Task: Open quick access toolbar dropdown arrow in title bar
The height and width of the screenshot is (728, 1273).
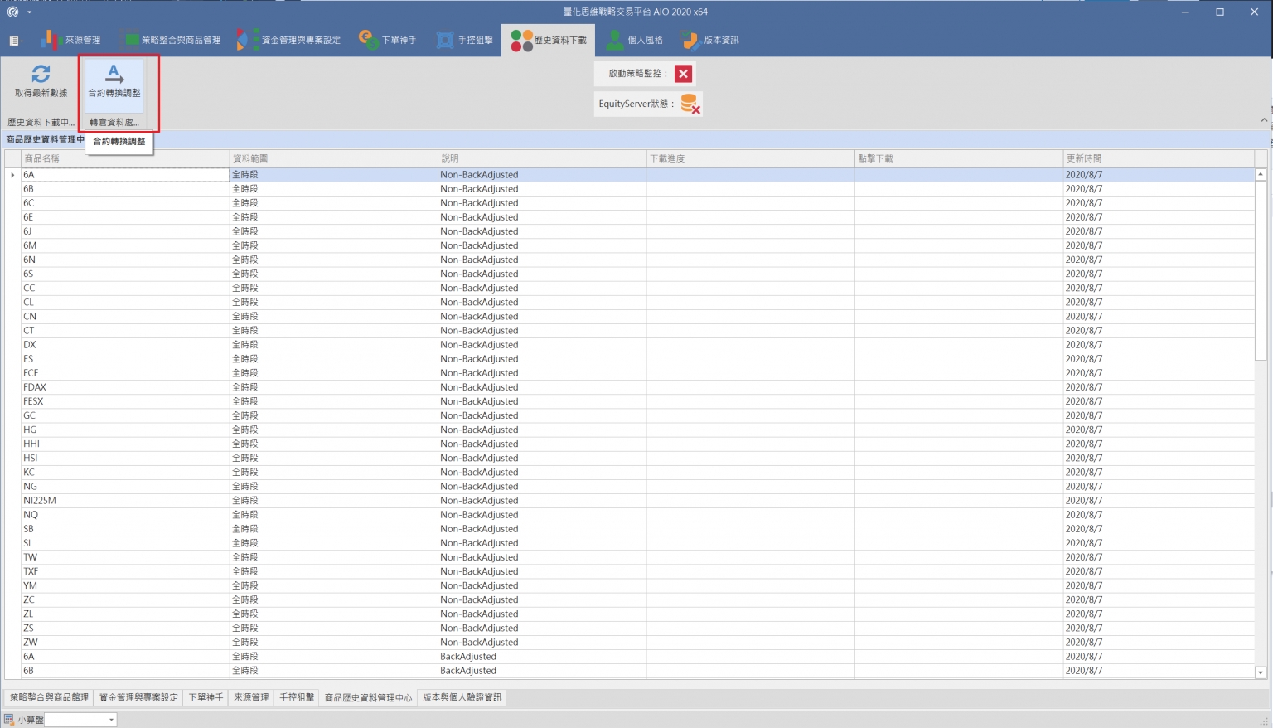Action: [30, 12]
